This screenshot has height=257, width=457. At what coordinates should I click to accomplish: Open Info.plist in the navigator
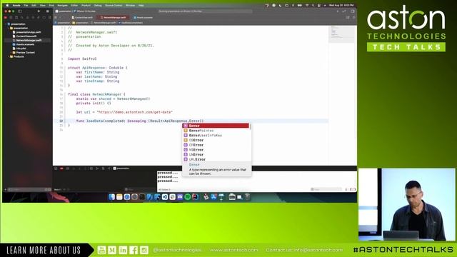point(19,49)
